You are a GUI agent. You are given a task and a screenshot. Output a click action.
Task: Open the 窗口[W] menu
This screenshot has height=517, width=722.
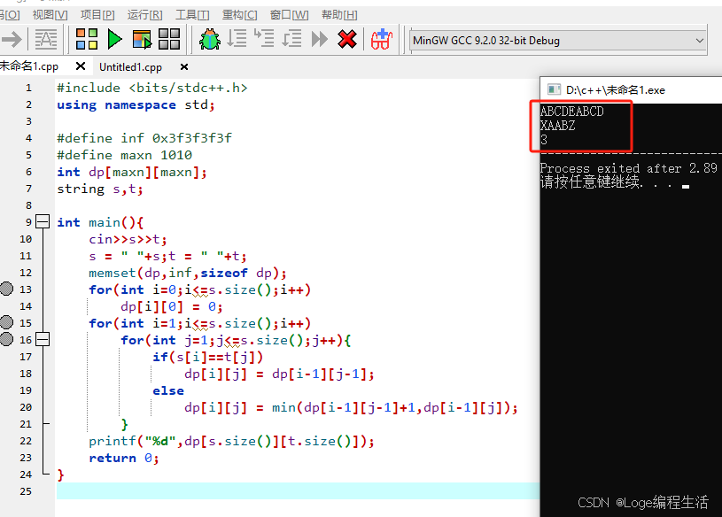tap(289, 15)
